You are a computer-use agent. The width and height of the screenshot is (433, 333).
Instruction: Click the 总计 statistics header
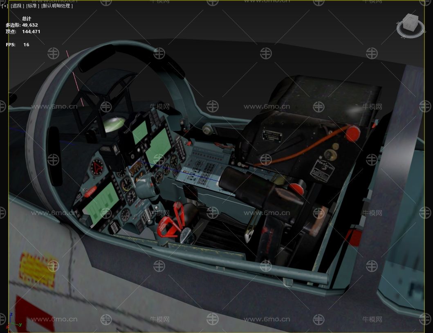(27, 18)
